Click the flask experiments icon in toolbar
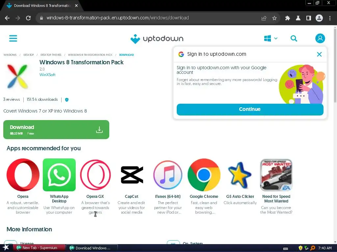This screenshot has height=252, width=337. 298,18
